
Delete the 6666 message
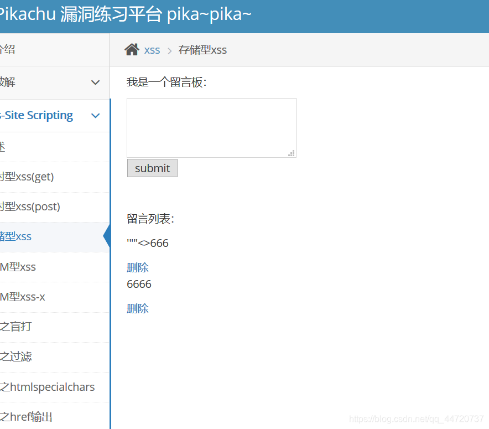(x=138, y=308)
